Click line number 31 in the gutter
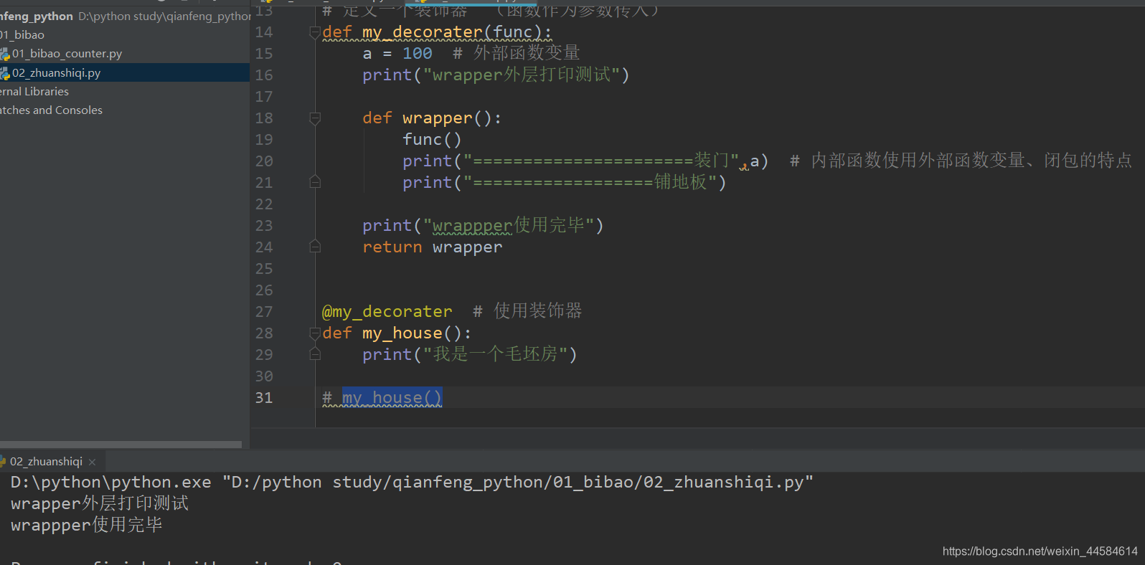 pos(264,398)
